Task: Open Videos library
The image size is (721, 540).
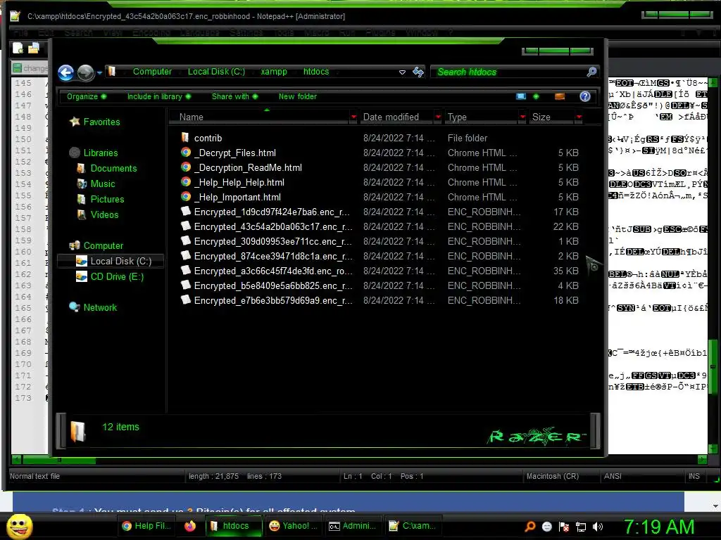Action: tap(104, 215)
